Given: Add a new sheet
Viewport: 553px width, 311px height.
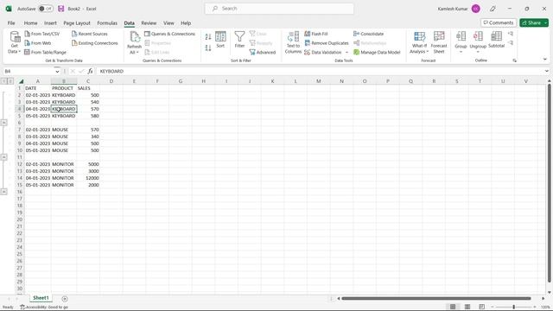Looking at the screenshot, I should 65,299.
